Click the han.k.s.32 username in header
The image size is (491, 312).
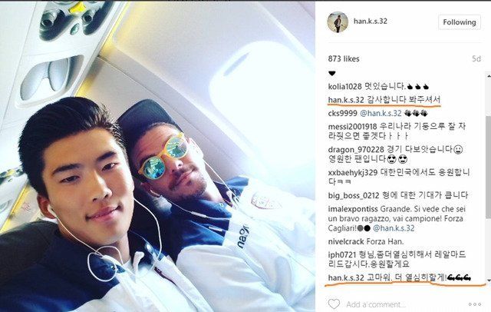pos(371,21)
